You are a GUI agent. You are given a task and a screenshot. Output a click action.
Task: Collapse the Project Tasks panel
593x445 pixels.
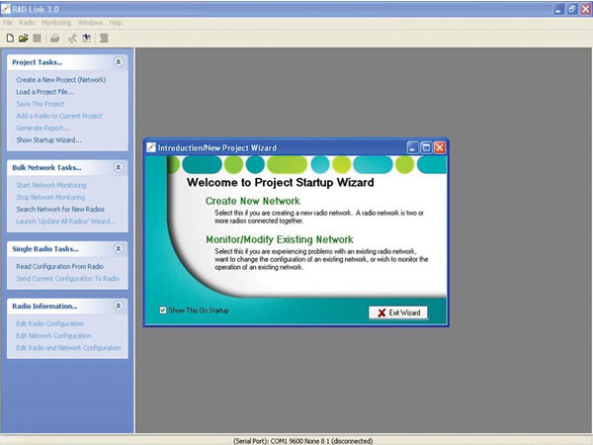[119, 62]
